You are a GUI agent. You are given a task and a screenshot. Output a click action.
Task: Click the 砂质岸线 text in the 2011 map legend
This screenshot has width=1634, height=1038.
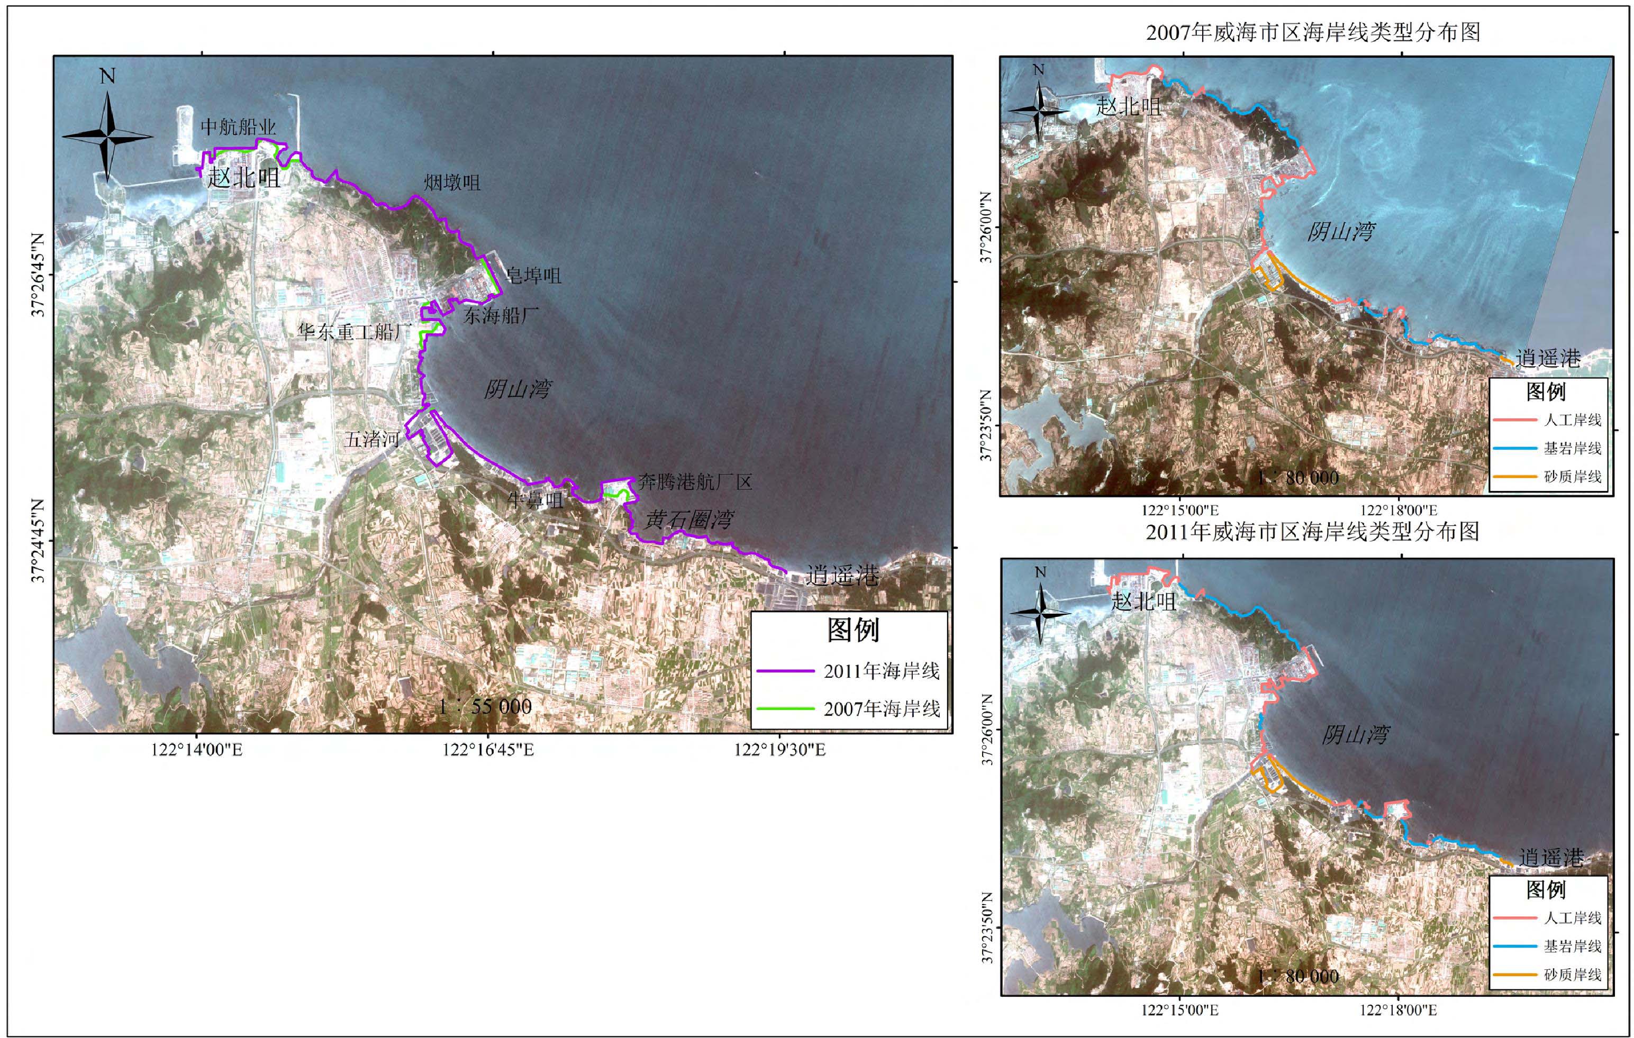pos(1573,975)
